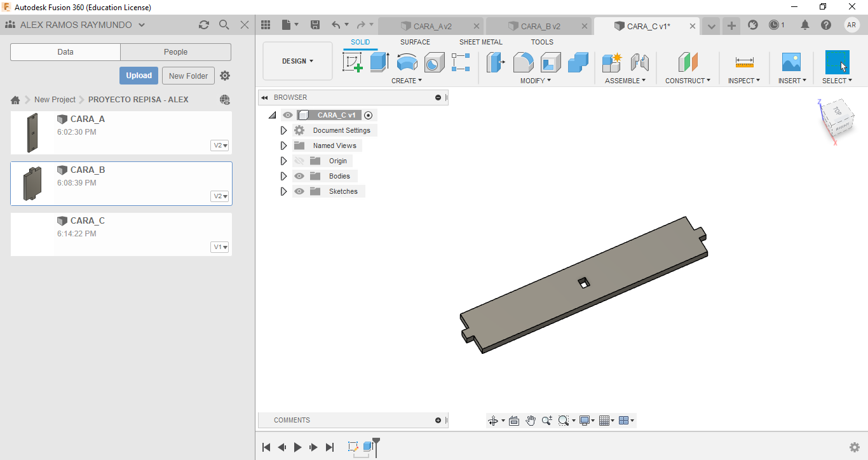Viewport: 868px width, 460px height.
Task: Expand the Document Settings tree node
Action: click(x=283, y=130)
